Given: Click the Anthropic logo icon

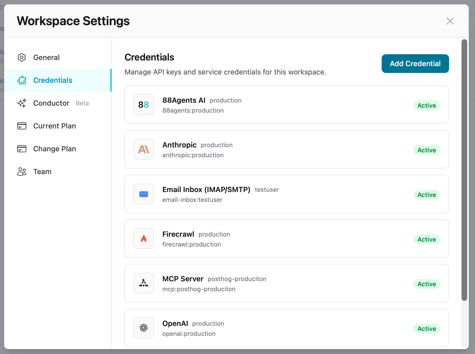Looking at the screenshot, I should [144, 149].
